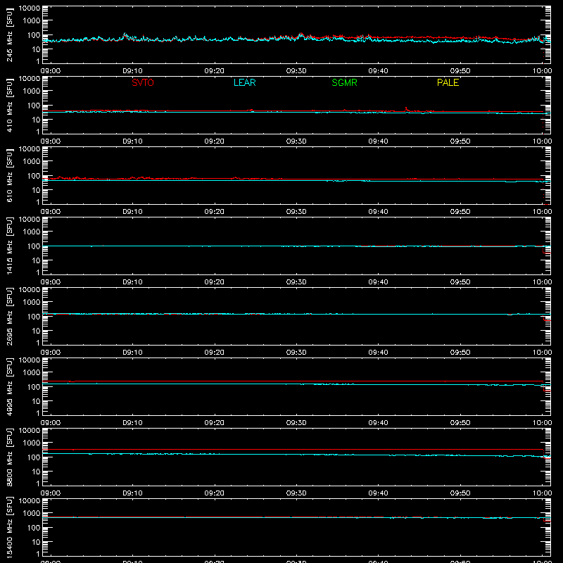Click the cyan LEAR legend label
Viewport: 563px width, 563px height.
click(x=244, y=82)
